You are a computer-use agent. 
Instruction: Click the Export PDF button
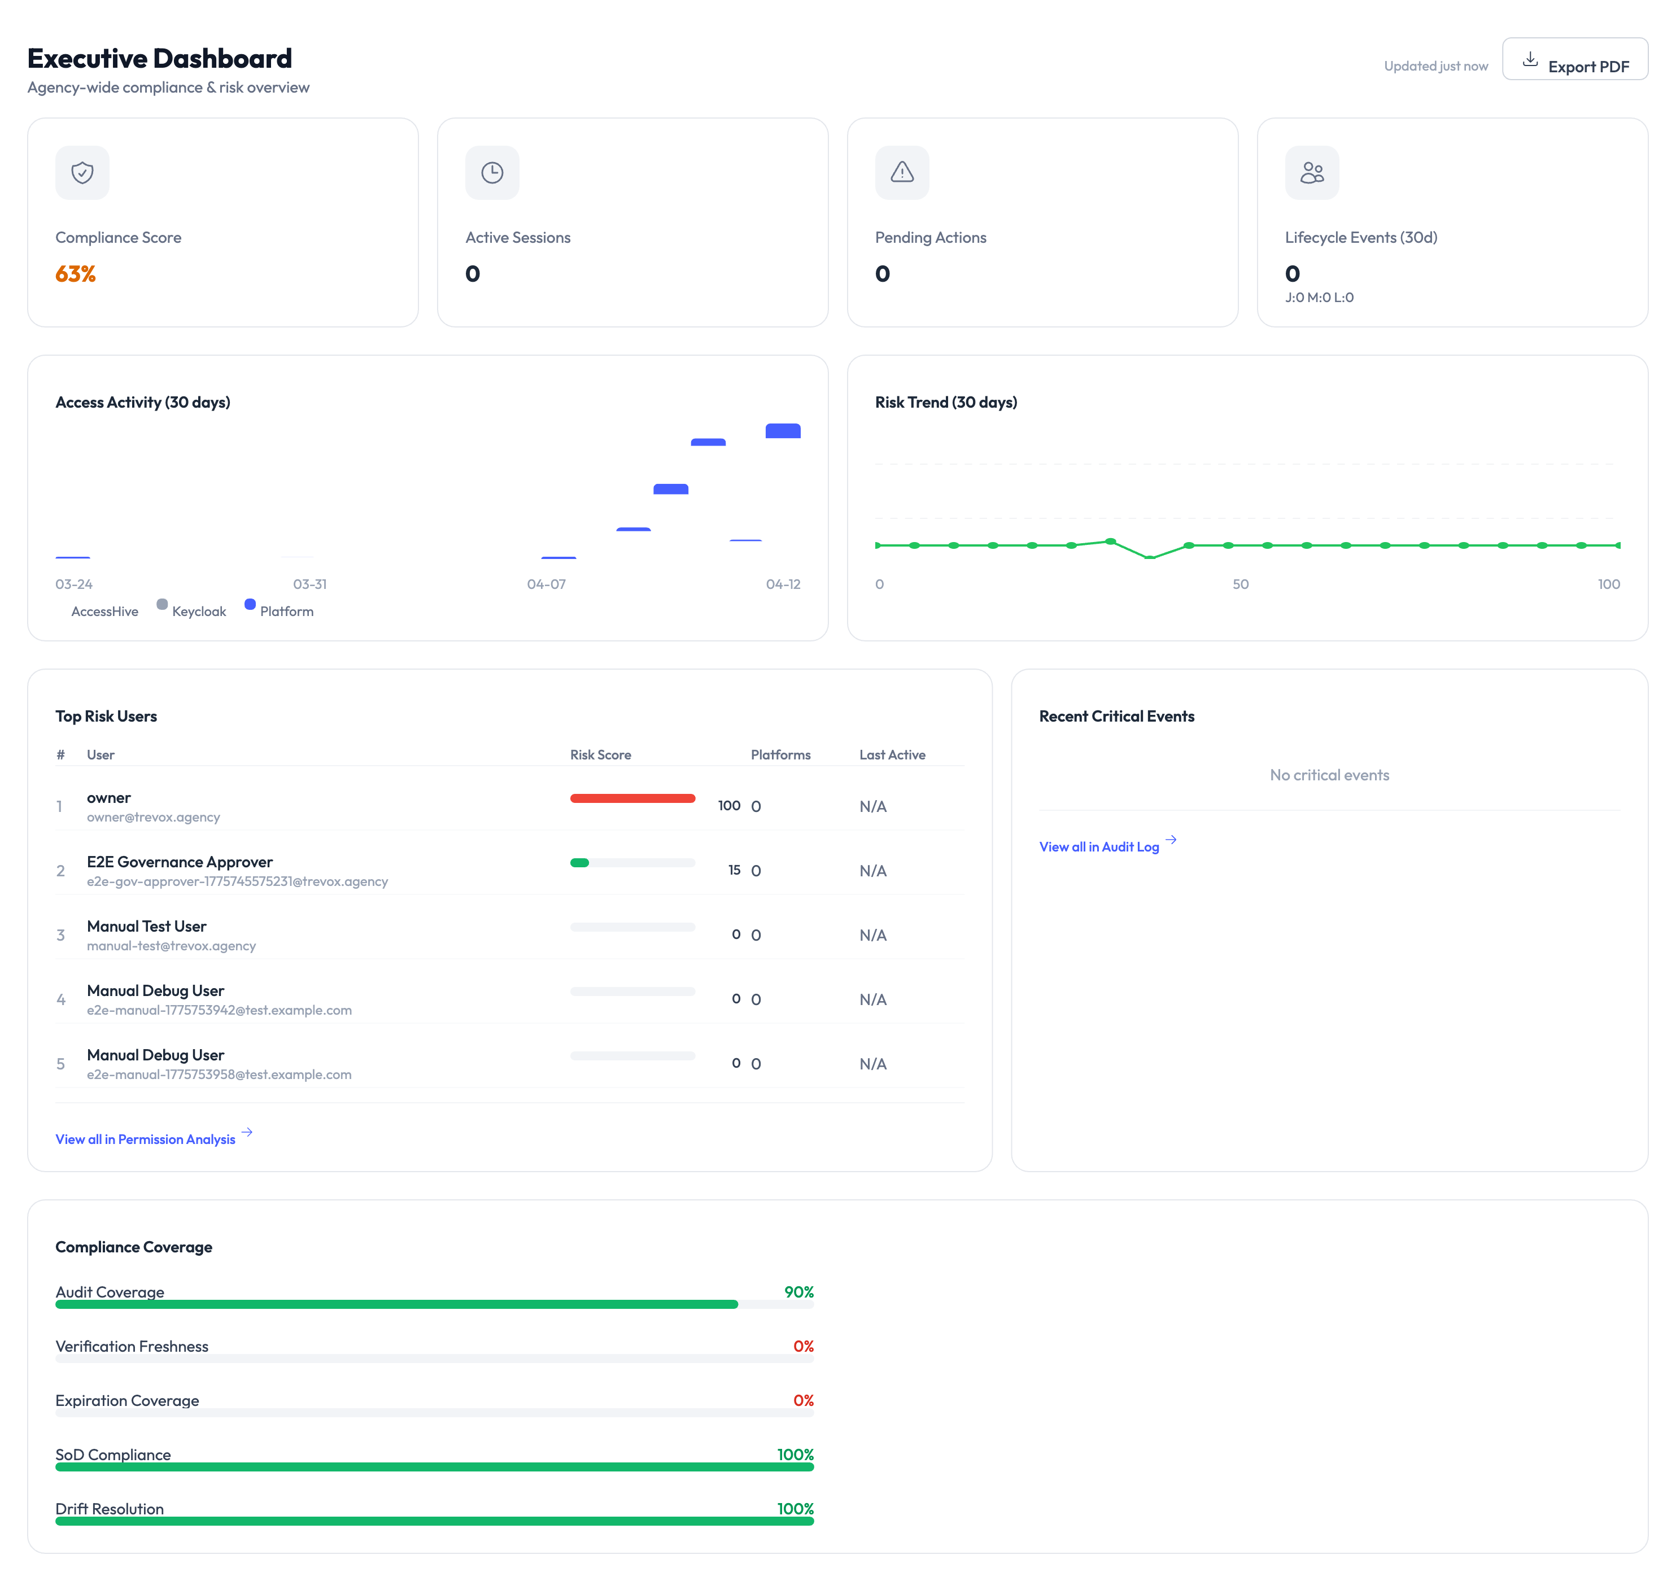pos(1575,58)
